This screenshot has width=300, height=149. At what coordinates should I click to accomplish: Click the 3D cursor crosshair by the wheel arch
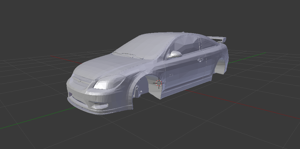pyautogui.click(x=159, y=83)
